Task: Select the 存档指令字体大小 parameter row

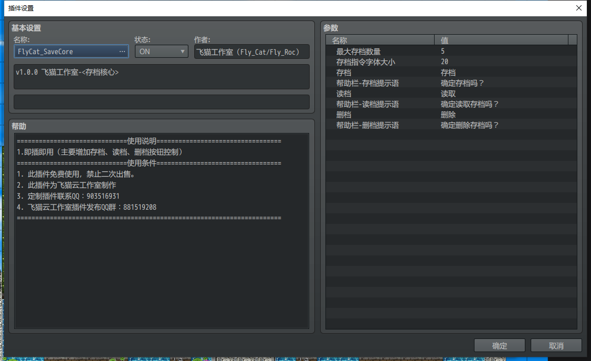Action: coord(451,62)
